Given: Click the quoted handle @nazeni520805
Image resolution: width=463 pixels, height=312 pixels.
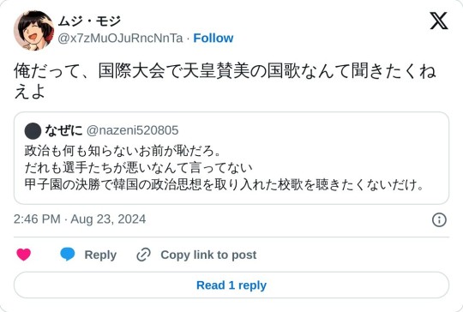Looking at the screenshot, I should 133,130.
